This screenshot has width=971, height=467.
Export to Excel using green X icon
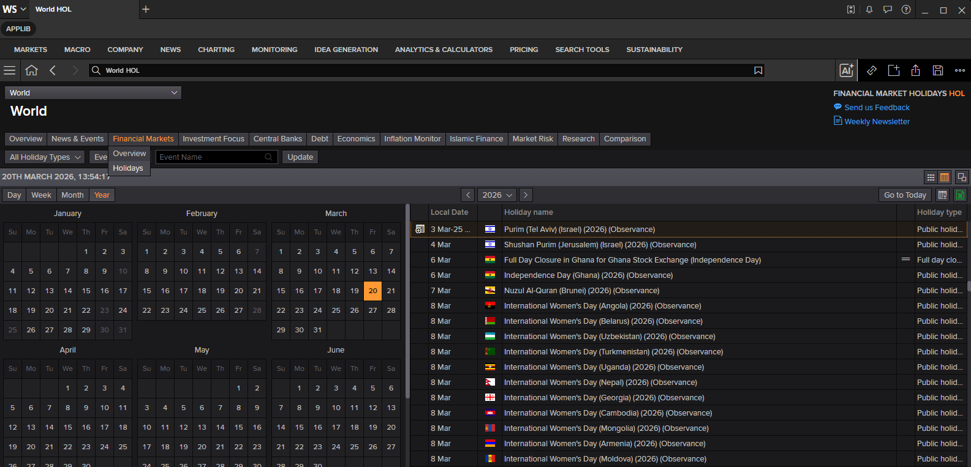tap(960, 195)
